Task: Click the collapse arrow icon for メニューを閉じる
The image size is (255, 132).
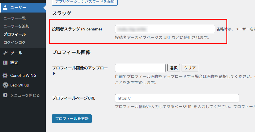Action: click(x=5, y=95)
